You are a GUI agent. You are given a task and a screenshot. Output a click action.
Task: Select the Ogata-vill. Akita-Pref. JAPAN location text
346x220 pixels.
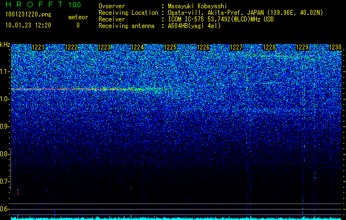click(245, 13)
